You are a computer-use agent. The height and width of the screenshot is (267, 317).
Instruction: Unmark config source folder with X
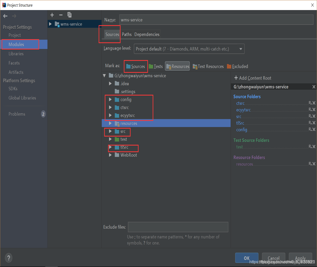pos(314,129)
